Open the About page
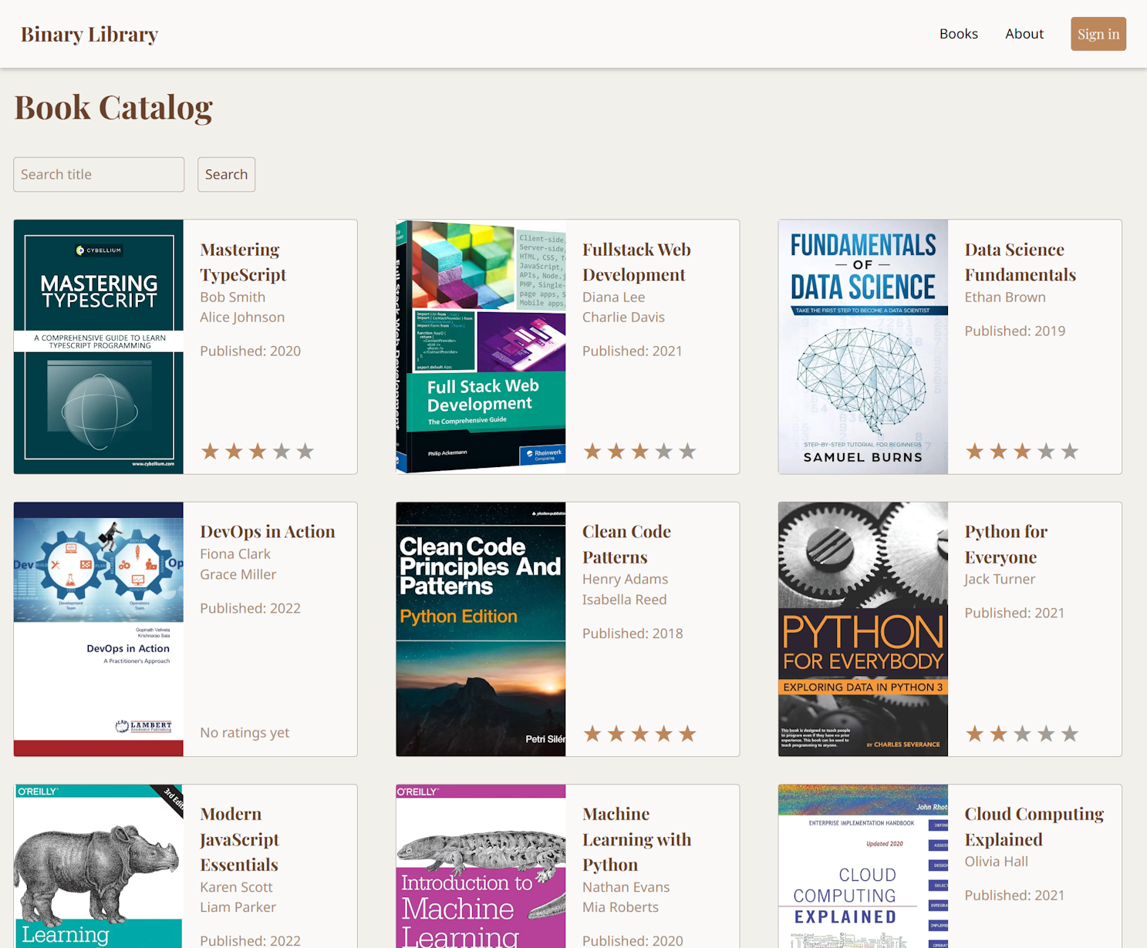Viewport: 1147px width, 948px height. (1024, 33)
